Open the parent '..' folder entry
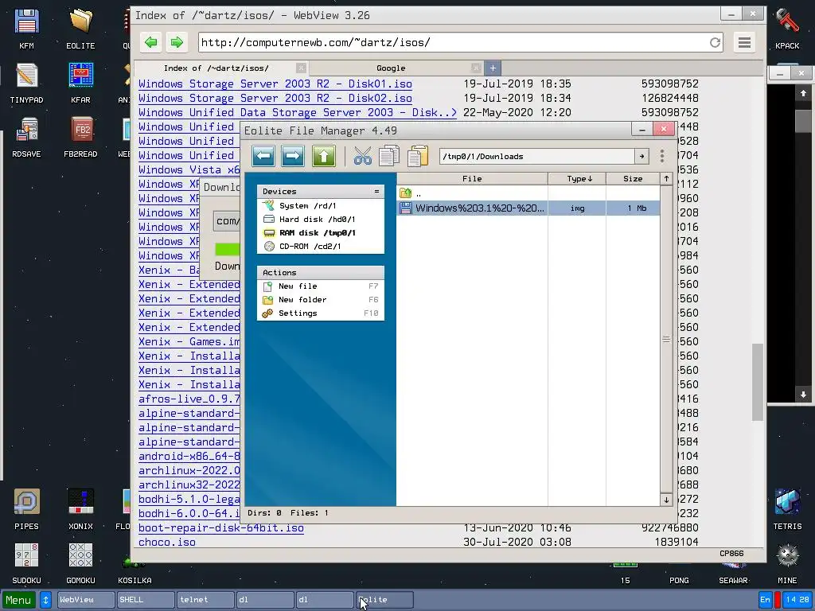The width and height of the screenshot is (815, 611). [528, 193]
